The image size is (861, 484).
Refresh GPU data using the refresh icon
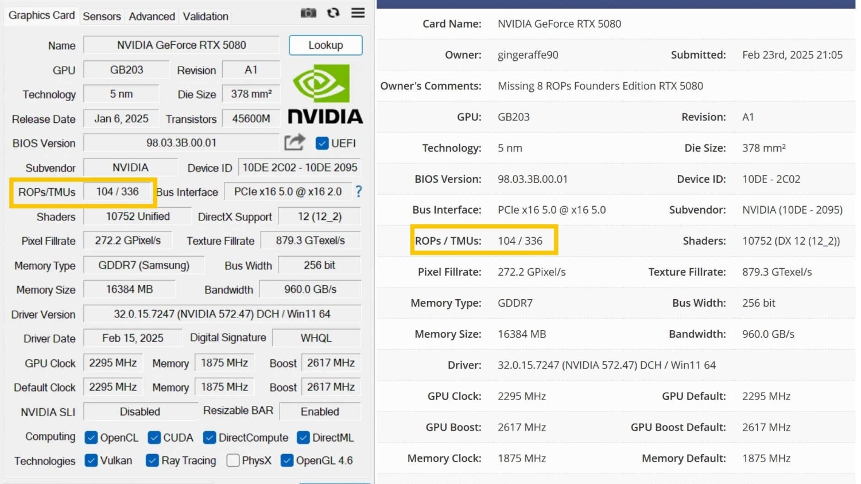pos(333,13)
